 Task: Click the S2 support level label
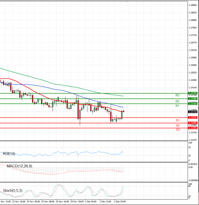(177, 126)
